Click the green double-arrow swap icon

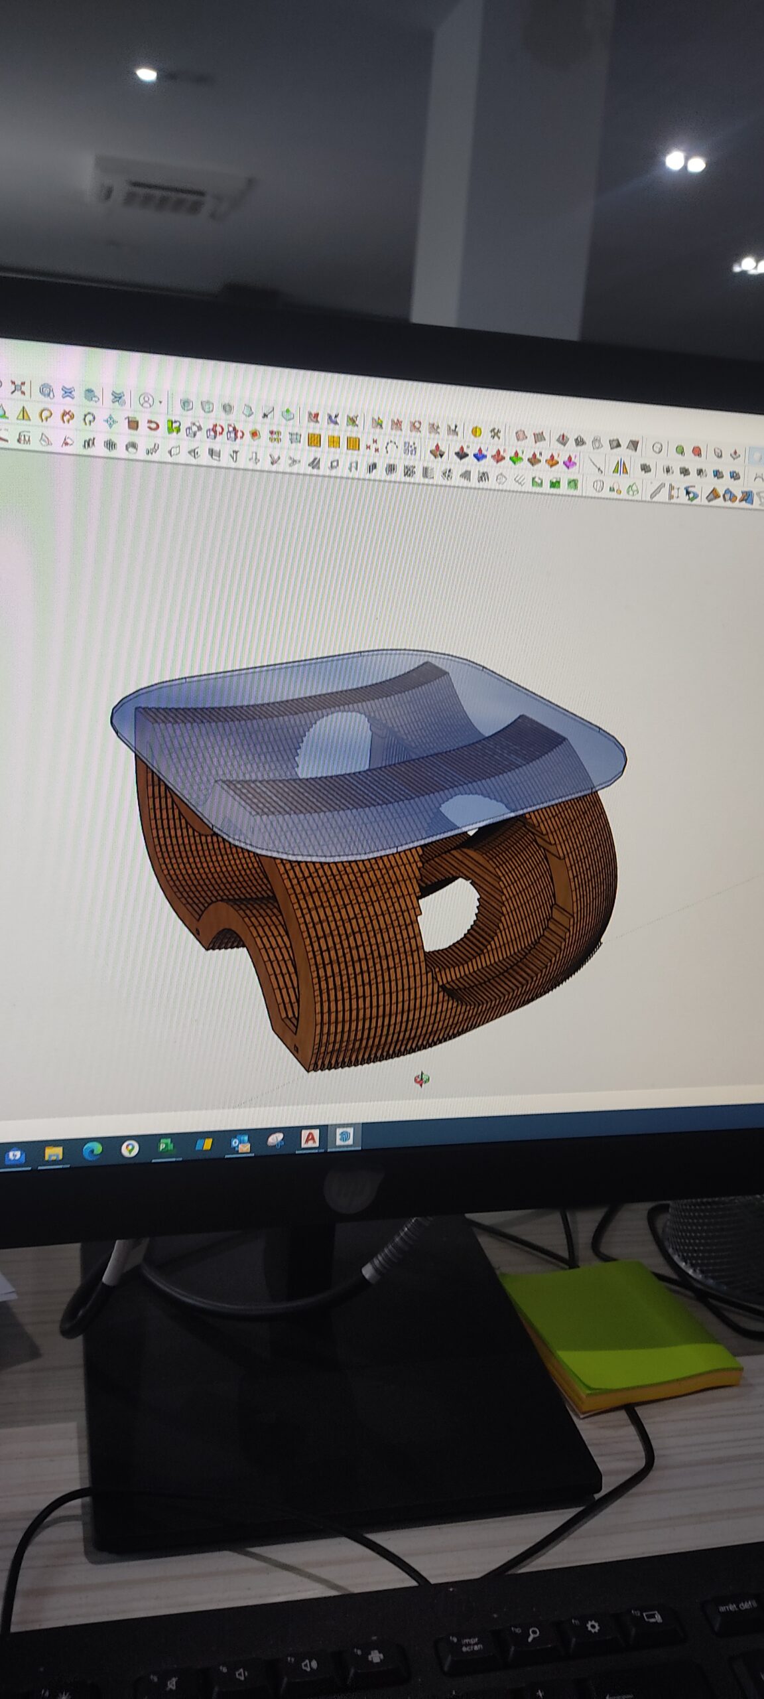click(x=173, y=426)
